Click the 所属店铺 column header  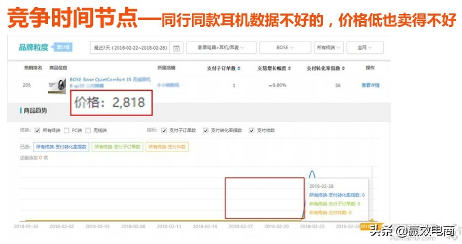(x=166, y=68)
